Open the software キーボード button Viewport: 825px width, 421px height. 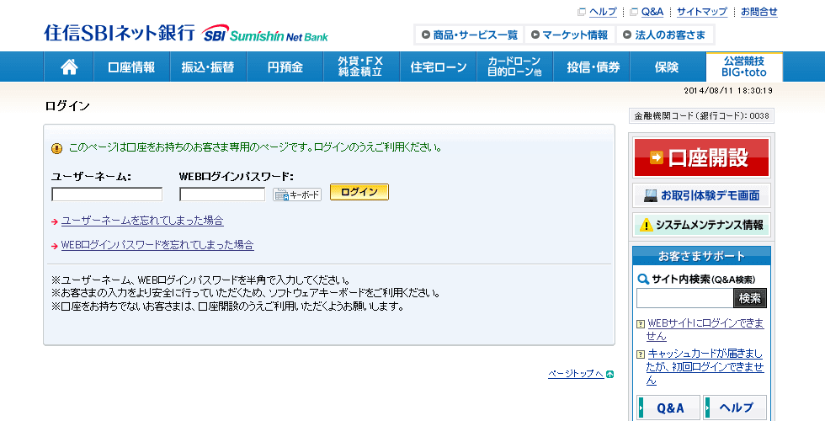pos(296,195)
